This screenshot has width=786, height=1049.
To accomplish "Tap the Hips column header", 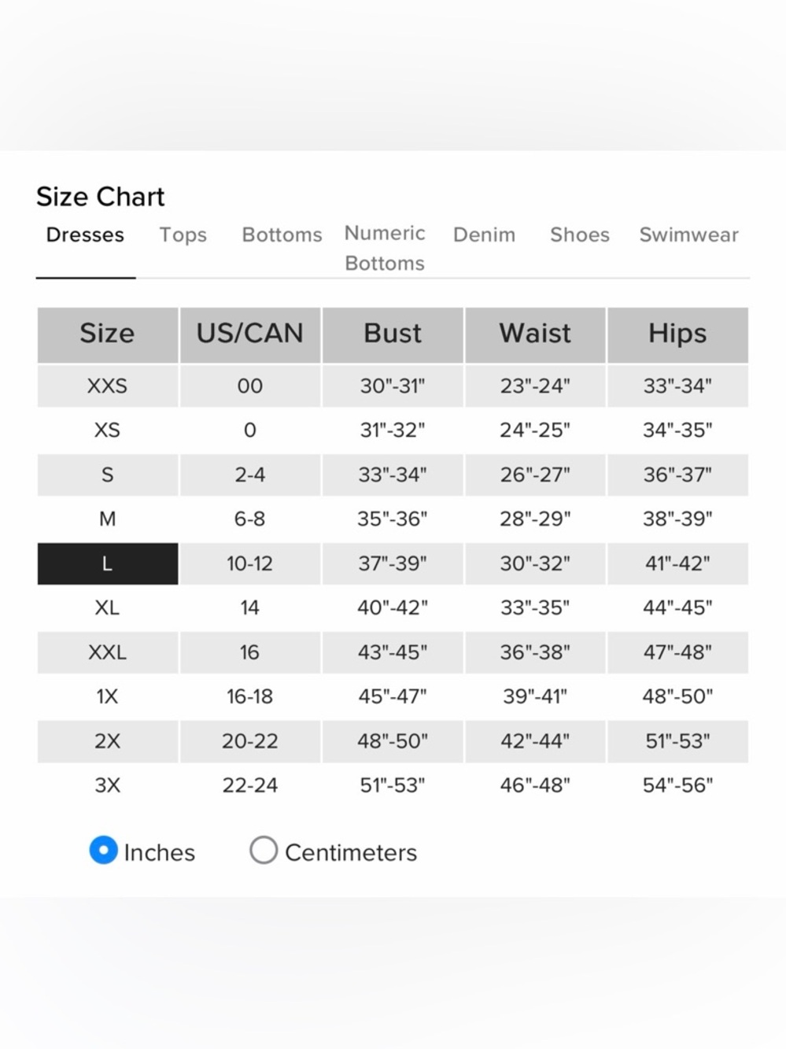I will [677, 334].
